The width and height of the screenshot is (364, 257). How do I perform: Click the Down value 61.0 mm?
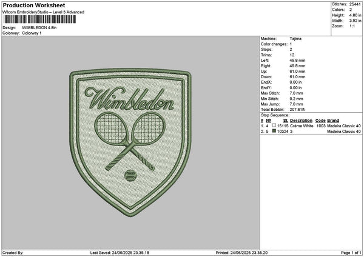(297, 77)
